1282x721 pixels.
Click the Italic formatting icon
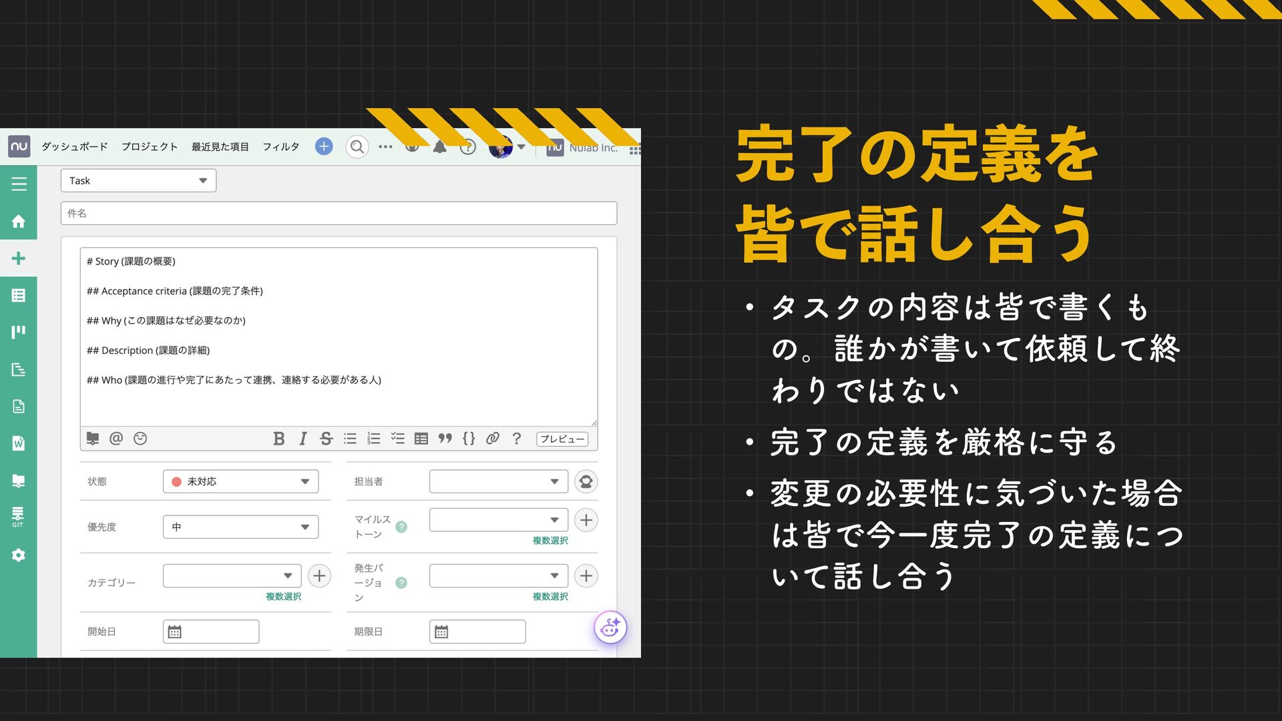click(x=302, y=439)
